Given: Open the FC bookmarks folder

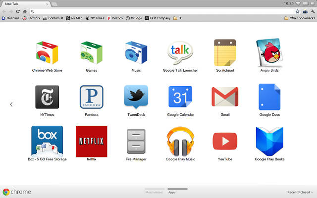Looking at the screenshot, I should [178, 18].
